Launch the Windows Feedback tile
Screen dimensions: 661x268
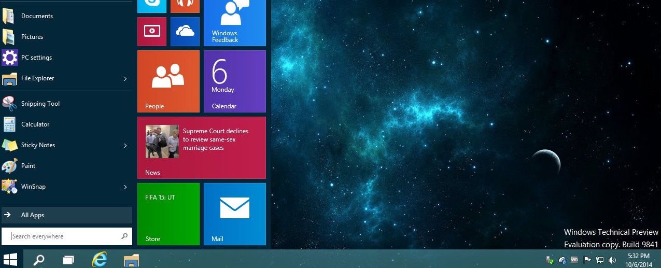235,23
